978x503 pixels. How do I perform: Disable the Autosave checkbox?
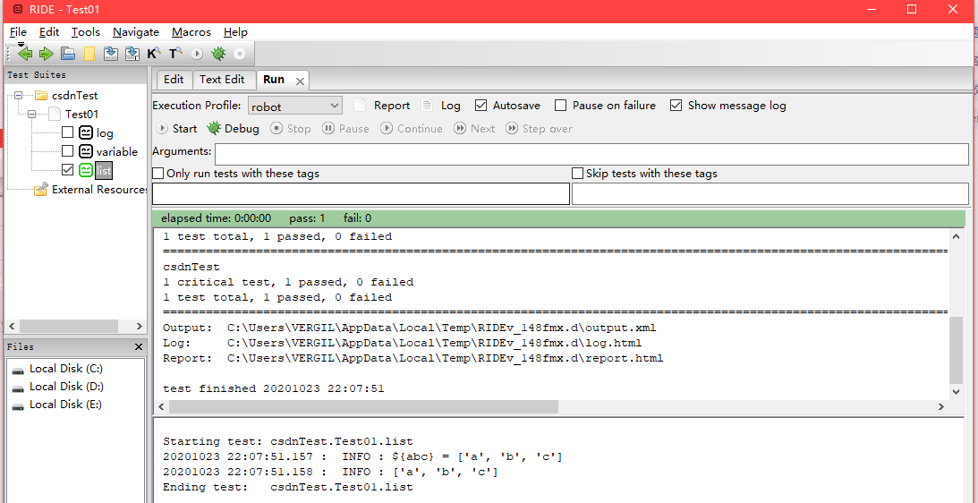coord(480,106)
